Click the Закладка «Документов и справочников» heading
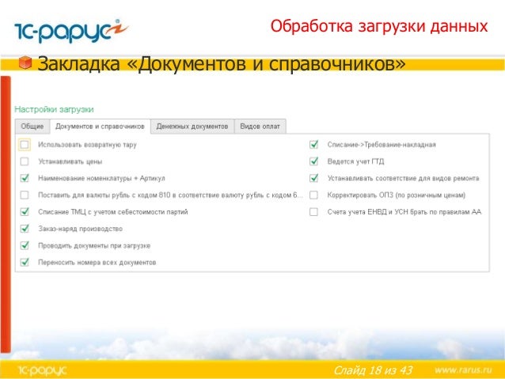Screen dimensions: 505x379 222,63
